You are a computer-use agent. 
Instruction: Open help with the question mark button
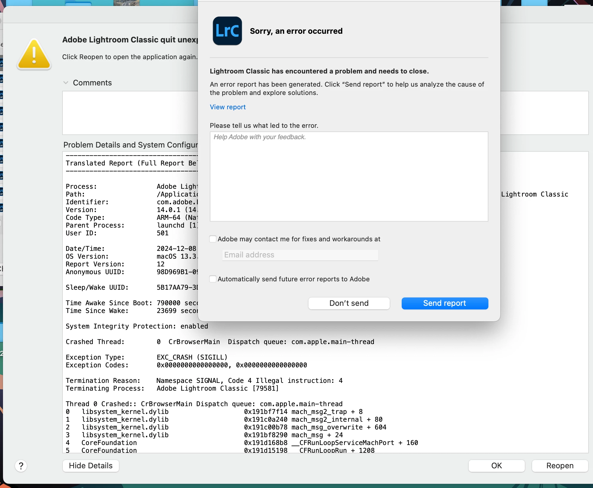pyautogui.click(x=21, y=466)
